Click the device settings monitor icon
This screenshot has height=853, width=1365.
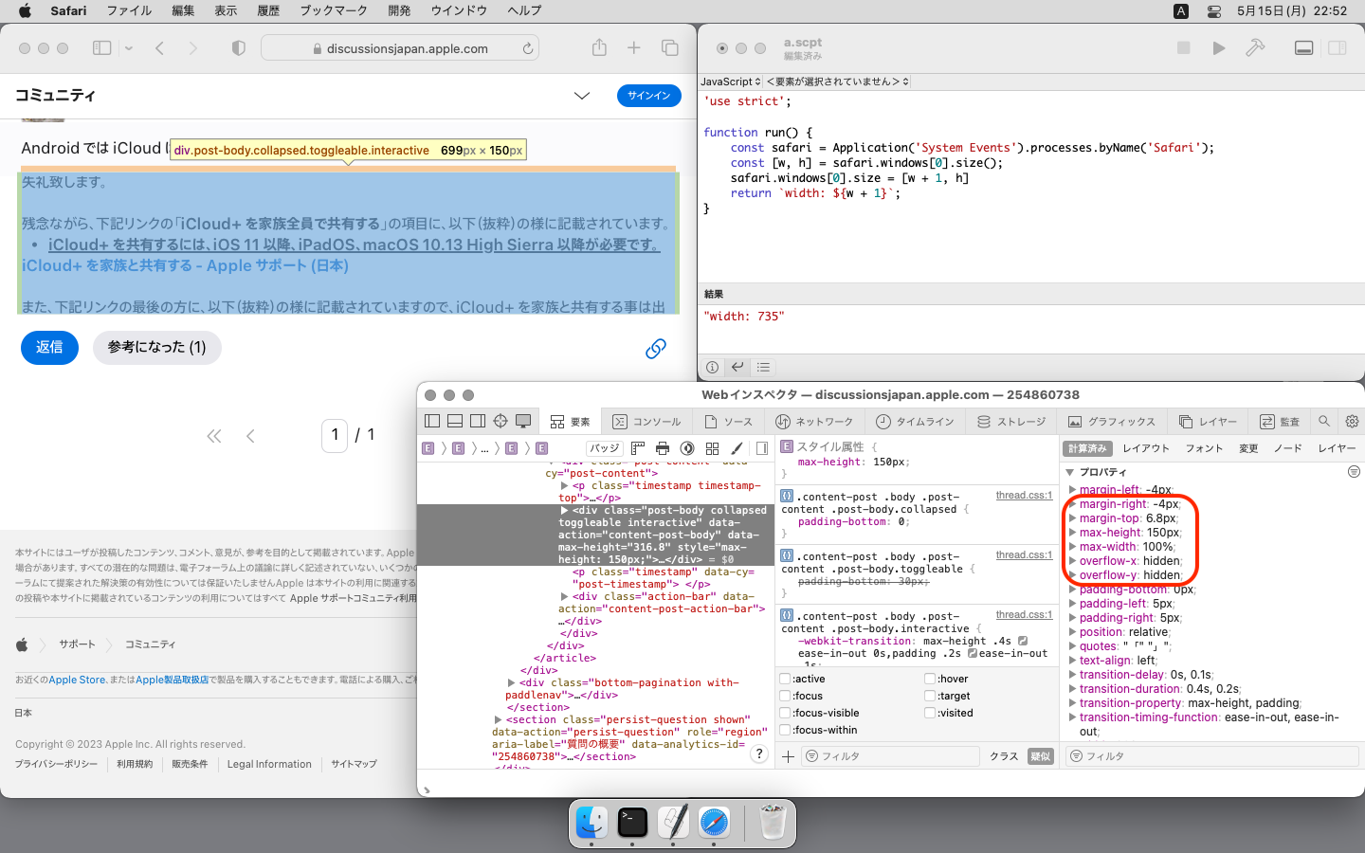(x=523, y=421)
